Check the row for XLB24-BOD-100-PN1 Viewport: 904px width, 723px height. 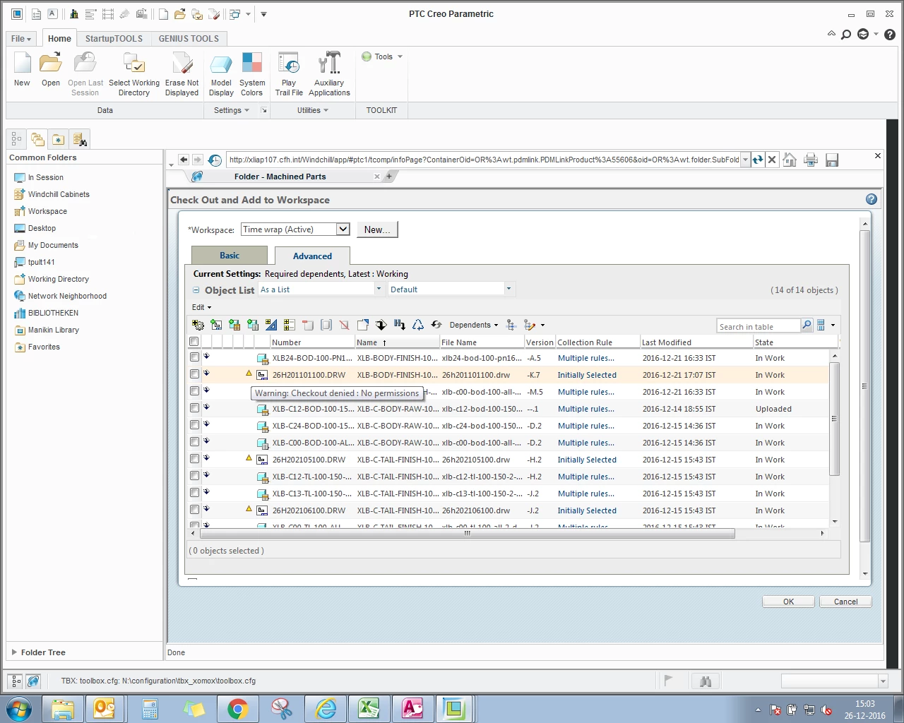coord(194,357)
